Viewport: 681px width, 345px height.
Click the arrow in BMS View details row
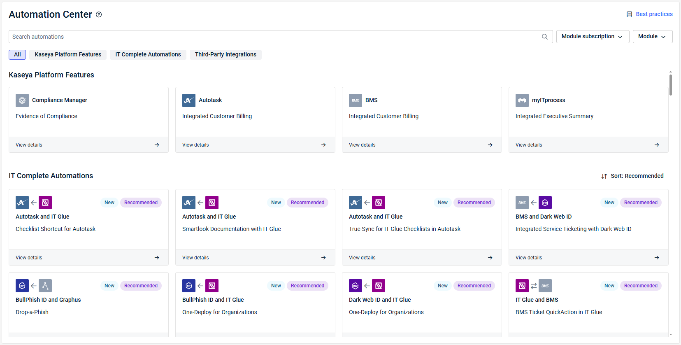click(490, 145)
